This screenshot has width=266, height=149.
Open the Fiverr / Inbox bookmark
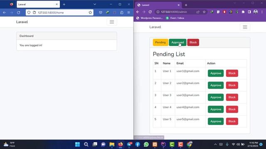[x=175, y=18]
